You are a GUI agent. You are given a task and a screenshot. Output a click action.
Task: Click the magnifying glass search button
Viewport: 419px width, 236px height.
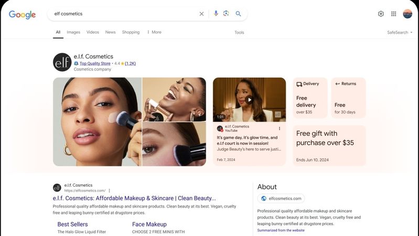[238, 14]
